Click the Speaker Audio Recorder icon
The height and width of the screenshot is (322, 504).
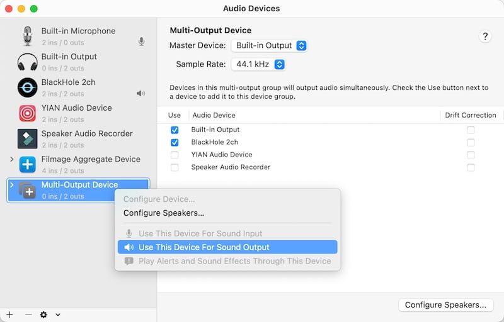coord(27,139)
